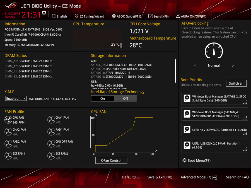The width and height of the screenshot is (251, 188).
Task: Click the CPU Temperature bar indicator
Action: pos(121,45)
